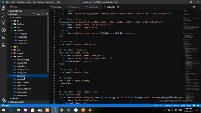The image size is (201, 113).
Task: Open the Debug view in activity bar
Action: coord(3,30)
